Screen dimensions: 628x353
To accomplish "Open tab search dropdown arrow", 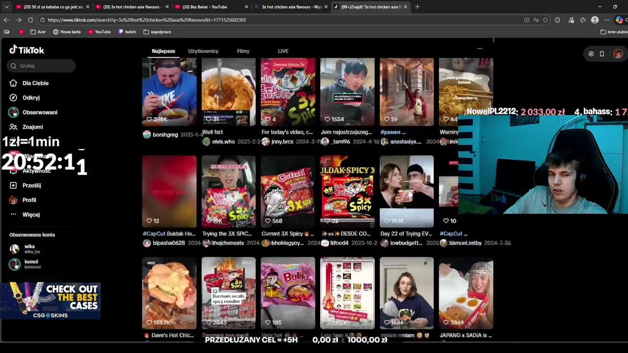I will pyautogui.click(x=6, y=7).
